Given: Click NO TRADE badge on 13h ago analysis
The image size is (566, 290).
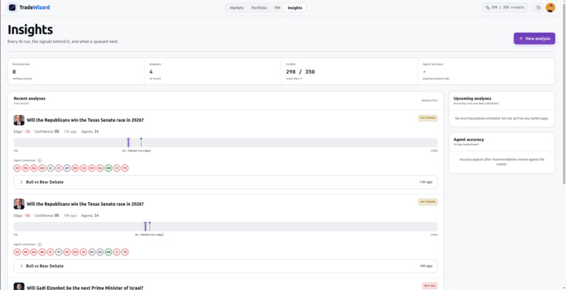Looking at the screenshot, I should [428, 118].
